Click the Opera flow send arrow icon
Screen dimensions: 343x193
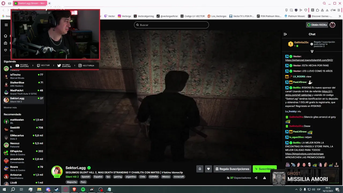coord(301,10)
